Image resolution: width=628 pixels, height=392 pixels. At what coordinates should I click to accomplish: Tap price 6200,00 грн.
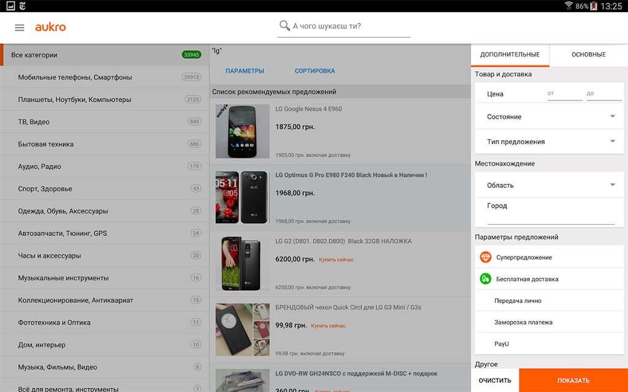coord(295,259)
